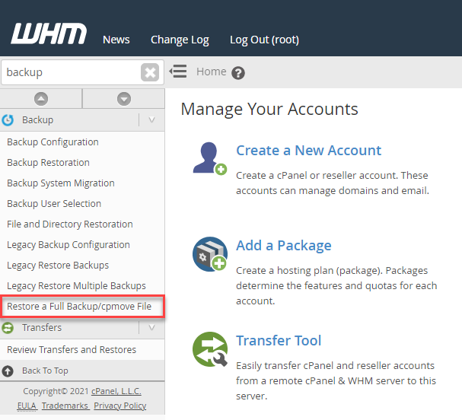This screenshot has height=420, width=462.
Task: Click the Backup section icon
Action: (x=8, y=120)
